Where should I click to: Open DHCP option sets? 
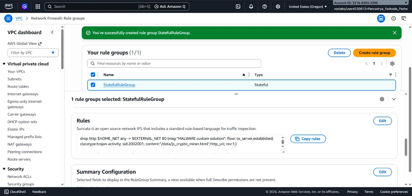pos(22,122)
